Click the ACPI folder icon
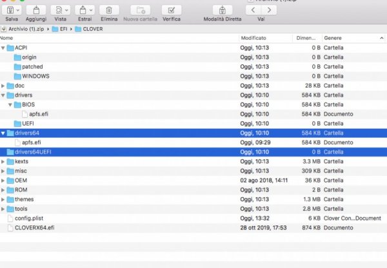Image resolution: width=387 pixels, height=268 pixels. [x=10, y=48]
